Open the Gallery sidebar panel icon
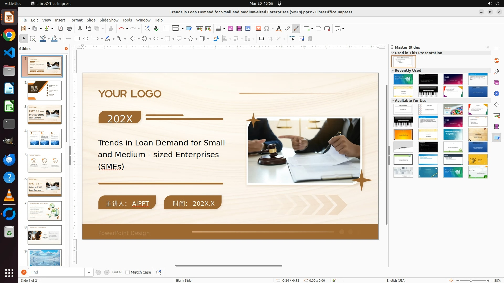This screenshot has height=283, width=504. [497, 83]
